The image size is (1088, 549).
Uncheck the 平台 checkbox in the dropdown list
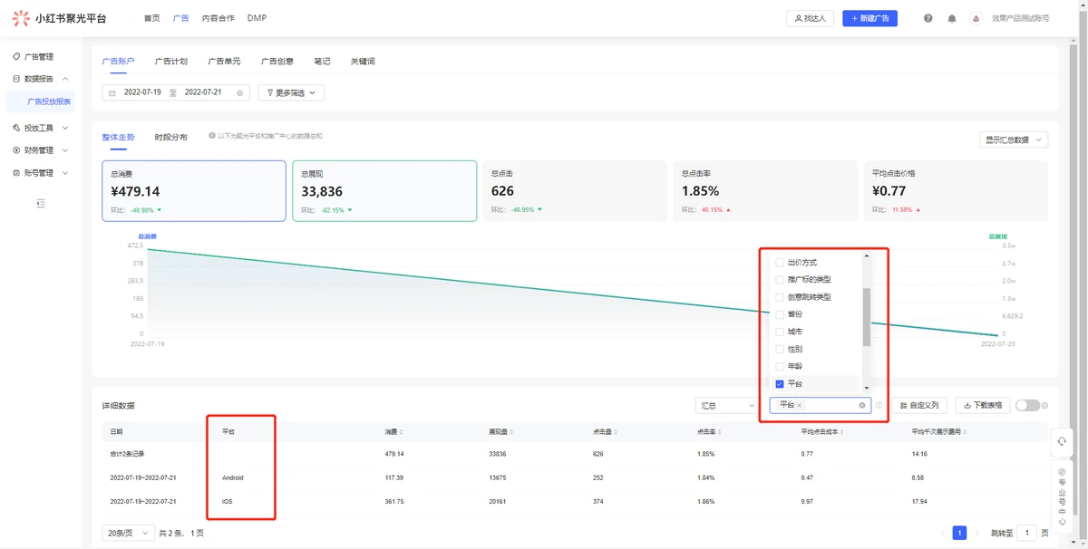(x=780, y=384)
